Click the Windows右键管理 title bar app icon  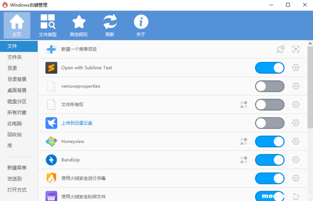click(5, 5)
